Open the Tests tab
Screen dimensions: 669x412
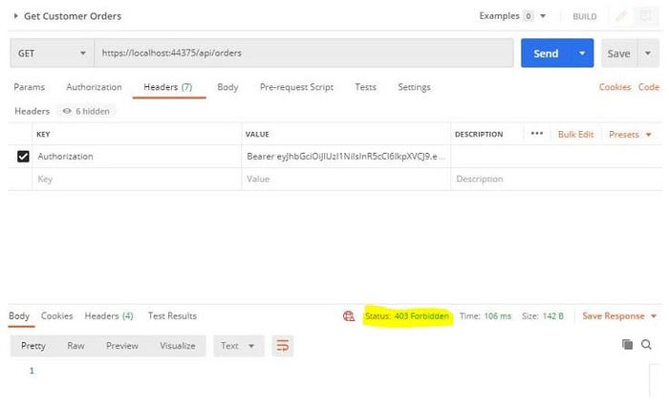[365, 87]
